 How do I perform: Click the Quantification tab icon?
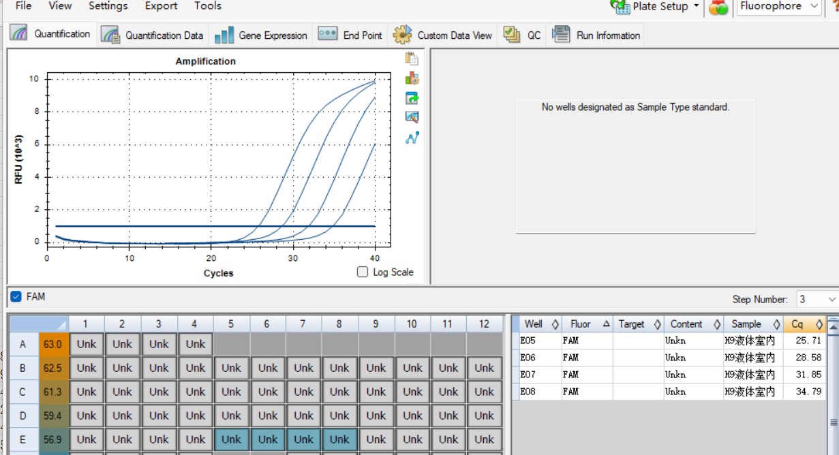point(19,33)
